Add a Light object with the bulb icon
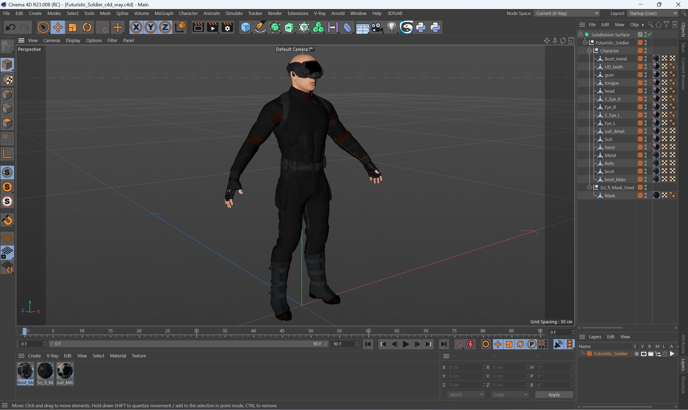This screenshot has height=410, width=688. 392,27
